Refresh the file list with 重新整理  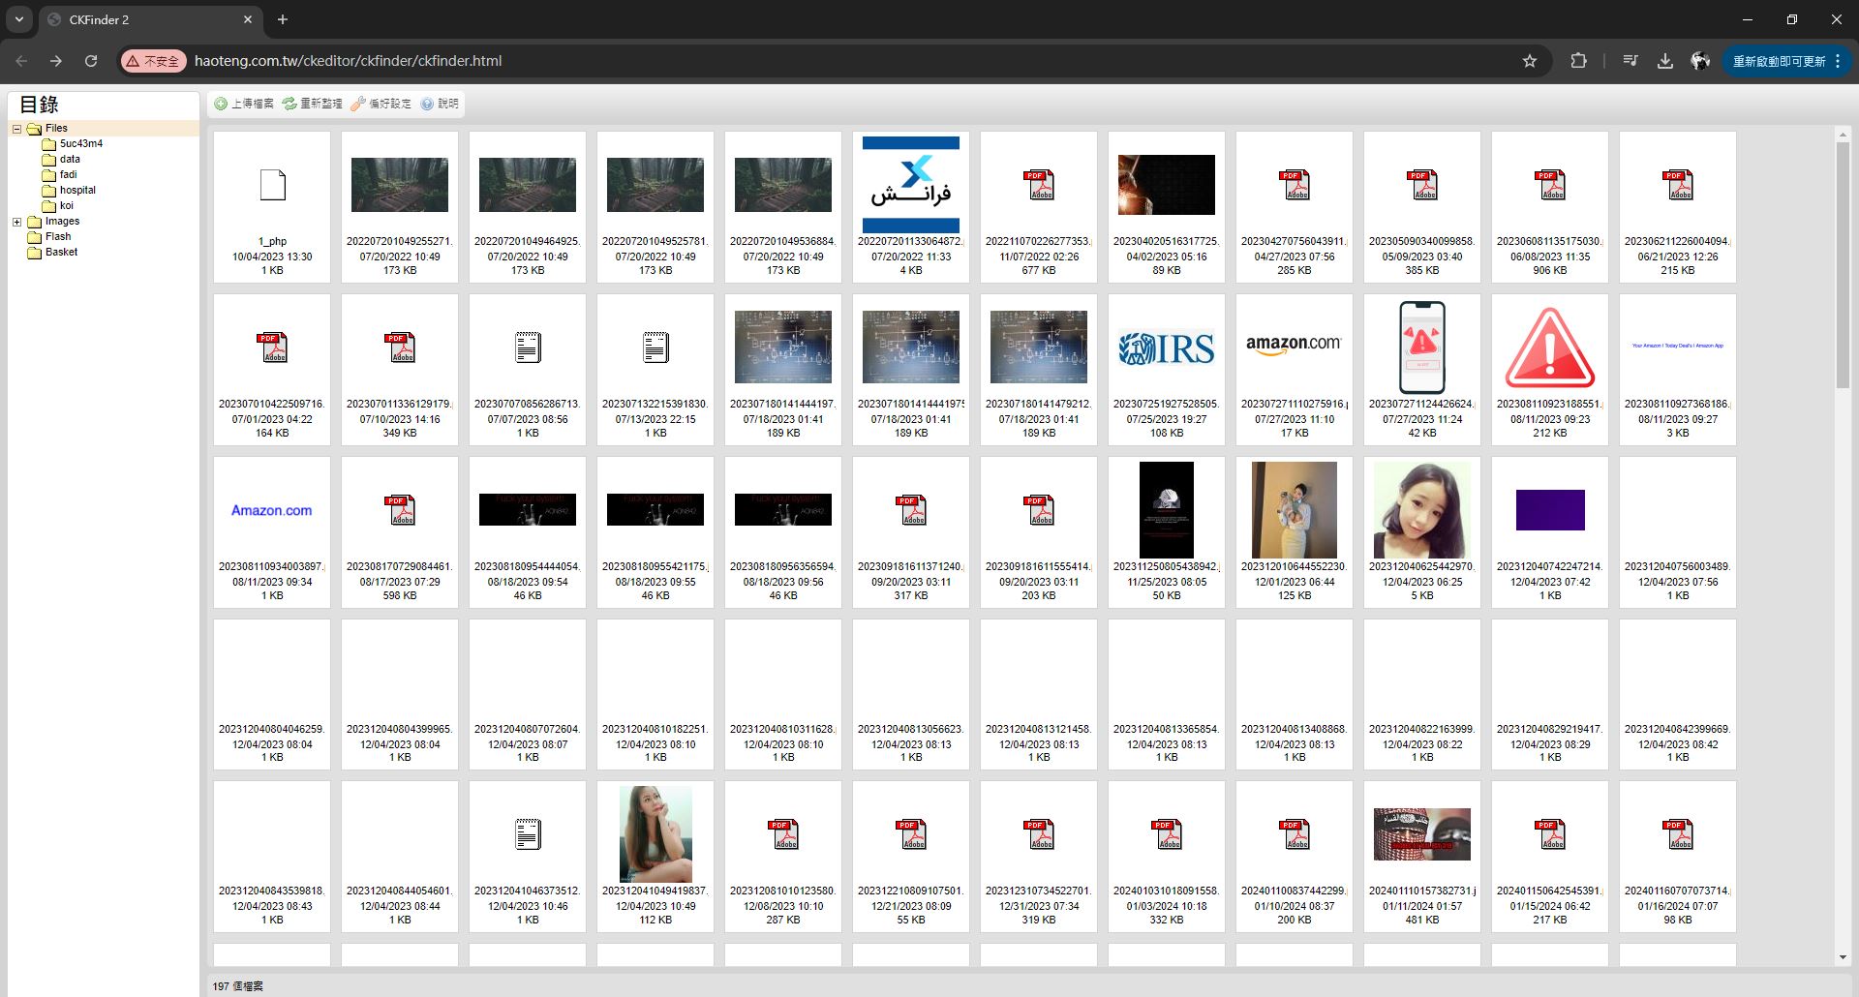[x=312, y=104]
